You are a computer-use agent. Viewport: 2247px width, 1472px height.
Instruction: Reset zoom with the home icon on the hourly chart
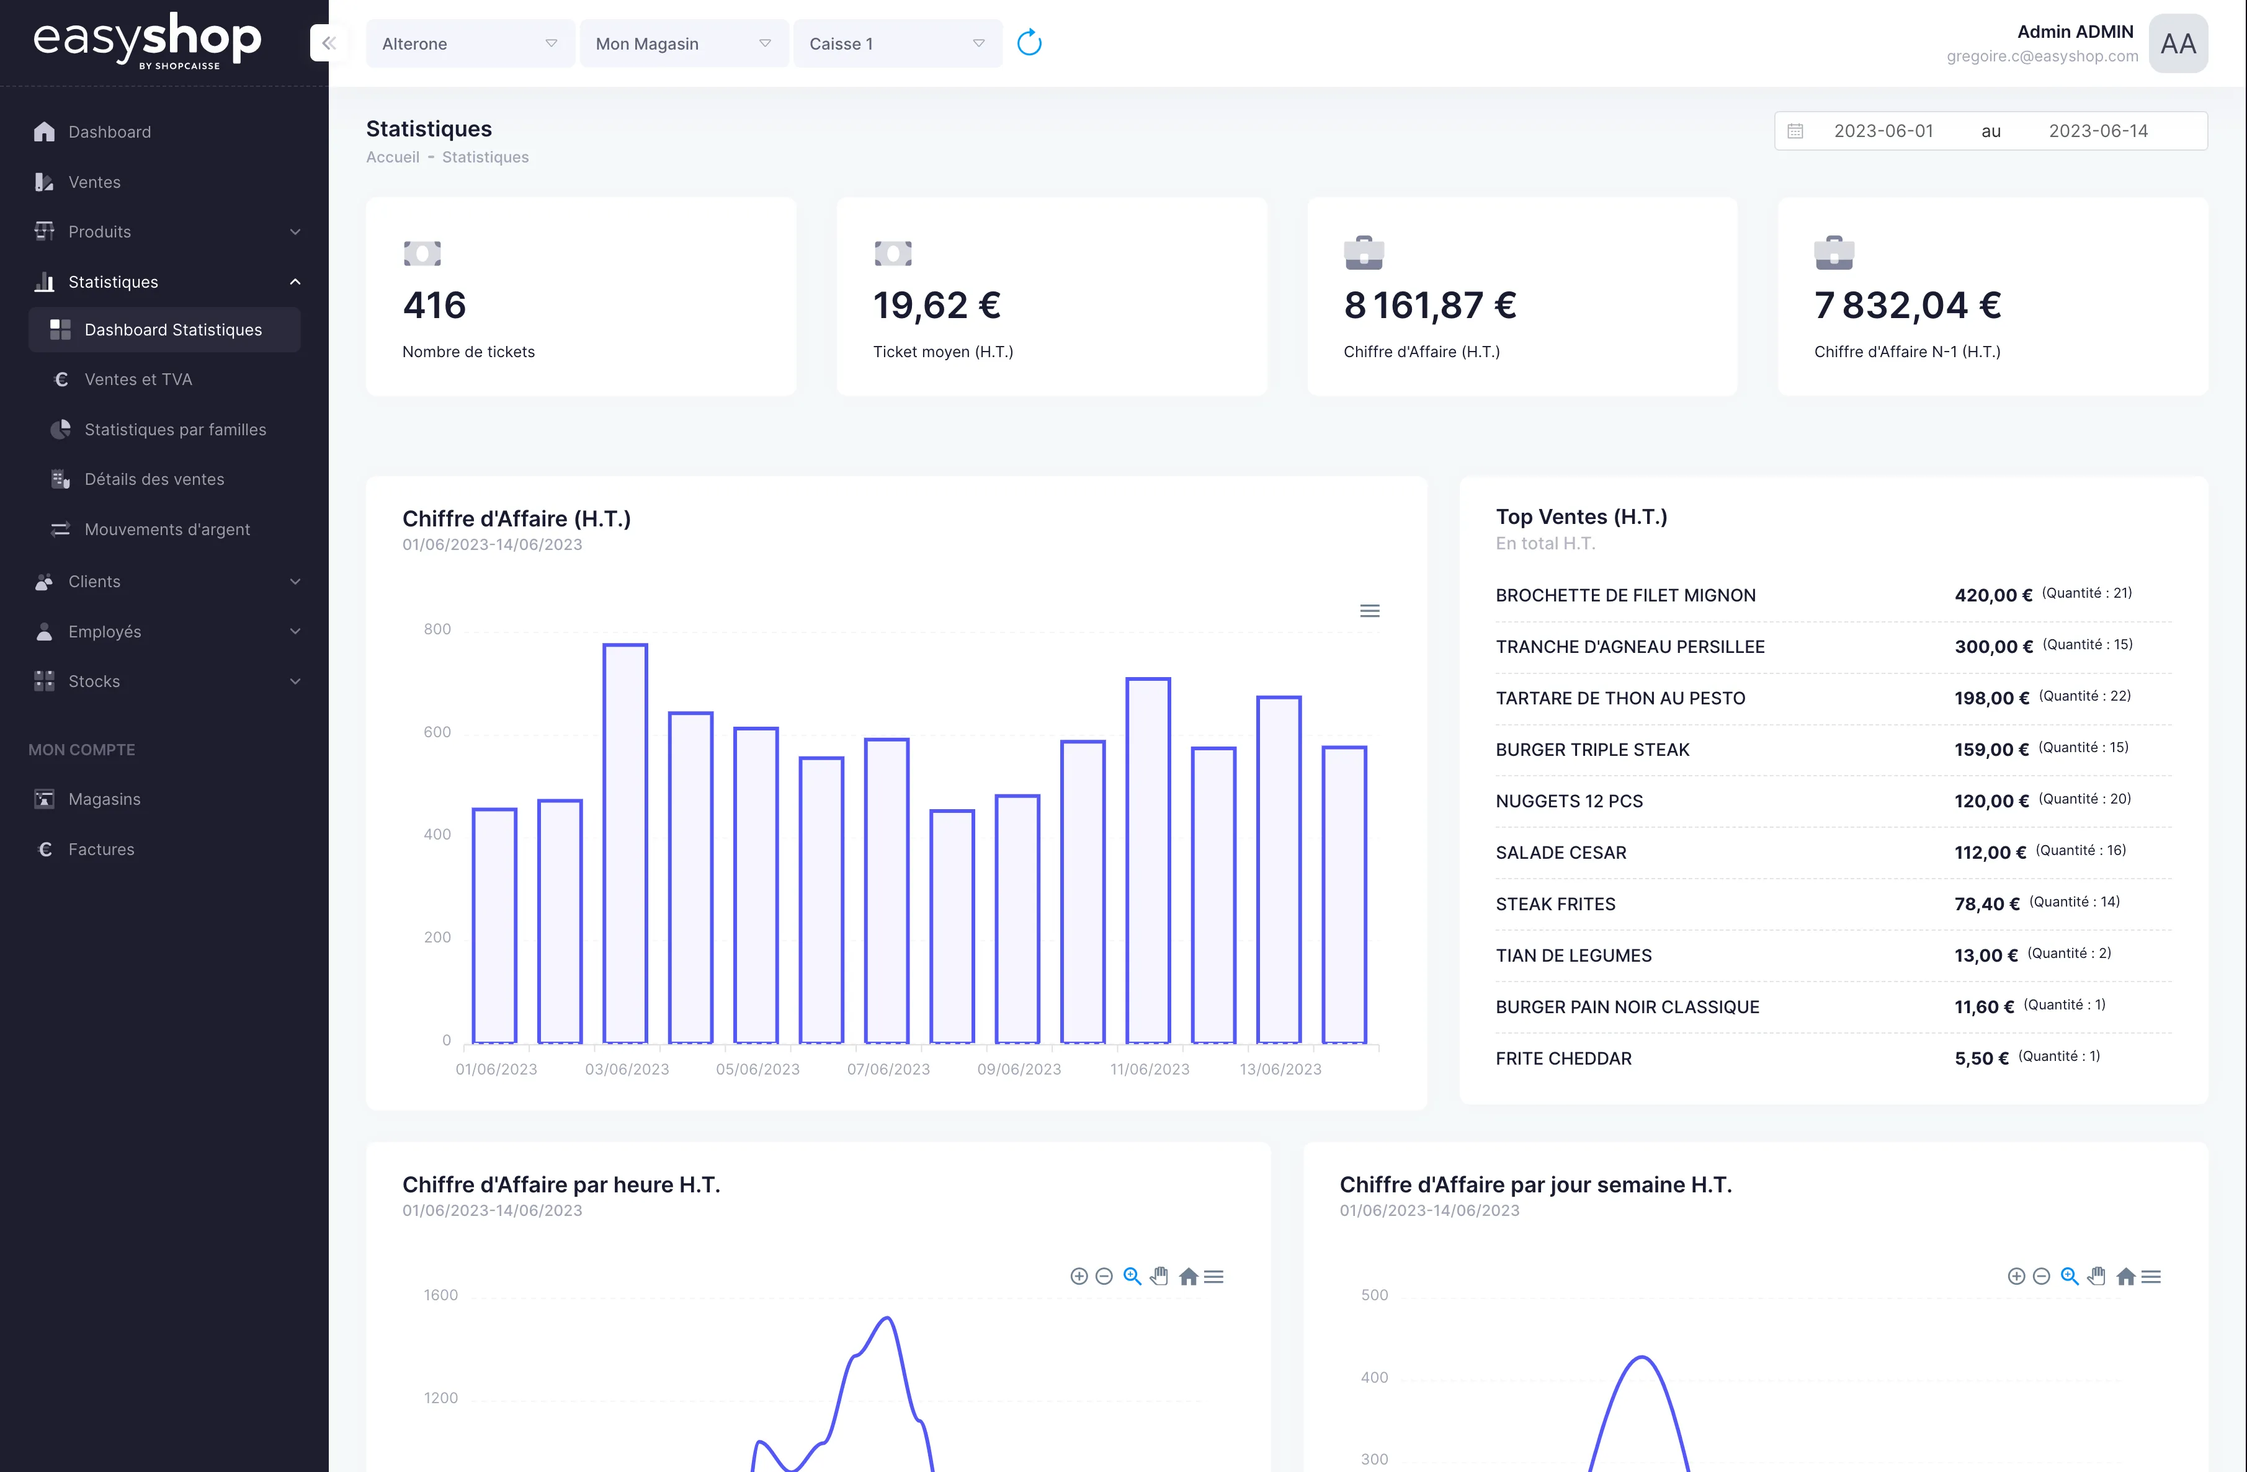1189,1277
